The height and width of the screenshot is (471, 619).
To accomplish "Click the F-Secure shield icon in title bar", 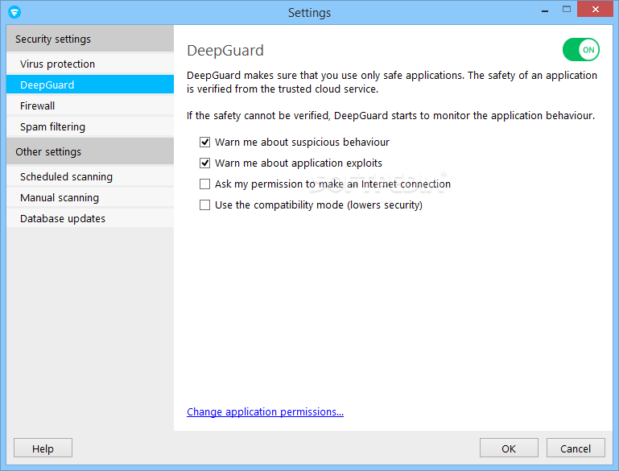I will coord(14,12).
